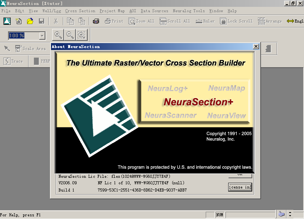Save using the floppy disk icon
The image size is (304, 219).
(42, 21)
